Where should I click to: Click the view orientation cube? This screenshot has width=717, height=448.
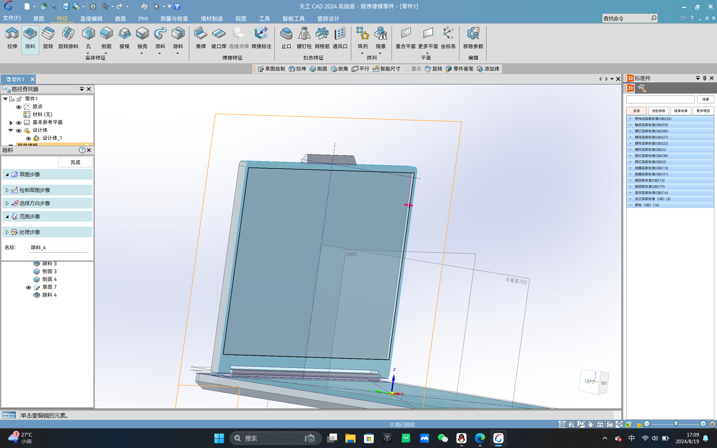pos(594,382)
